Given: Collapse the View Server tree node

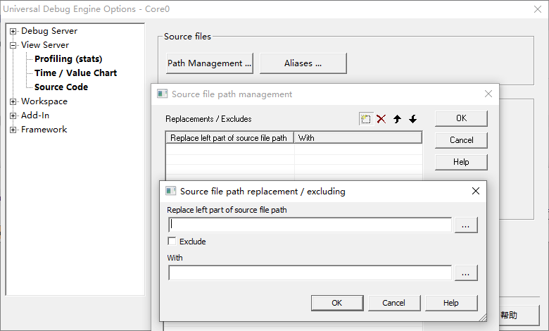Looking at the screenshot, I should click(13, 45).
